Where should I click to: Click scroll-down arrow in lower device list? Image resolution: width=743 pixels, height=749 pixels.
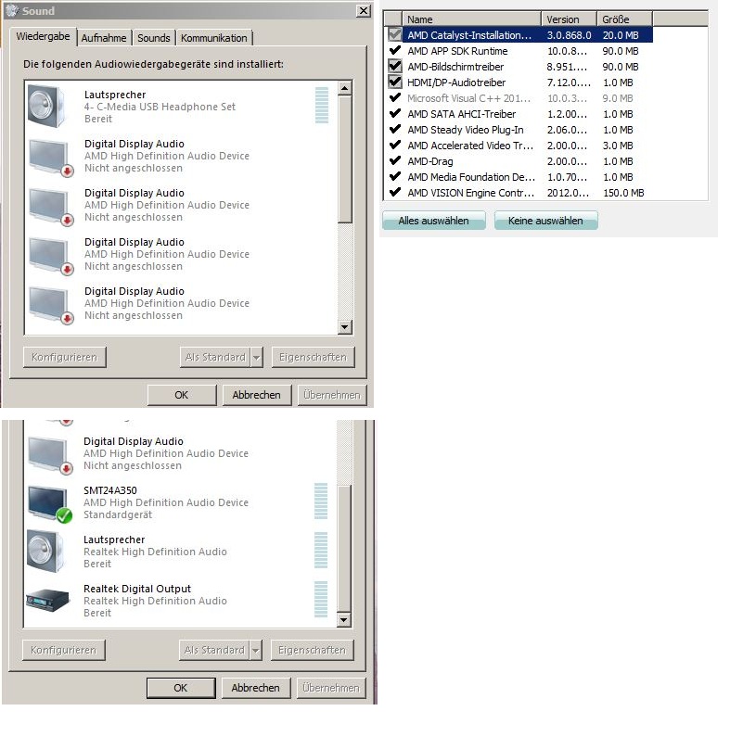pyautogui.click(x=344, y=619)
